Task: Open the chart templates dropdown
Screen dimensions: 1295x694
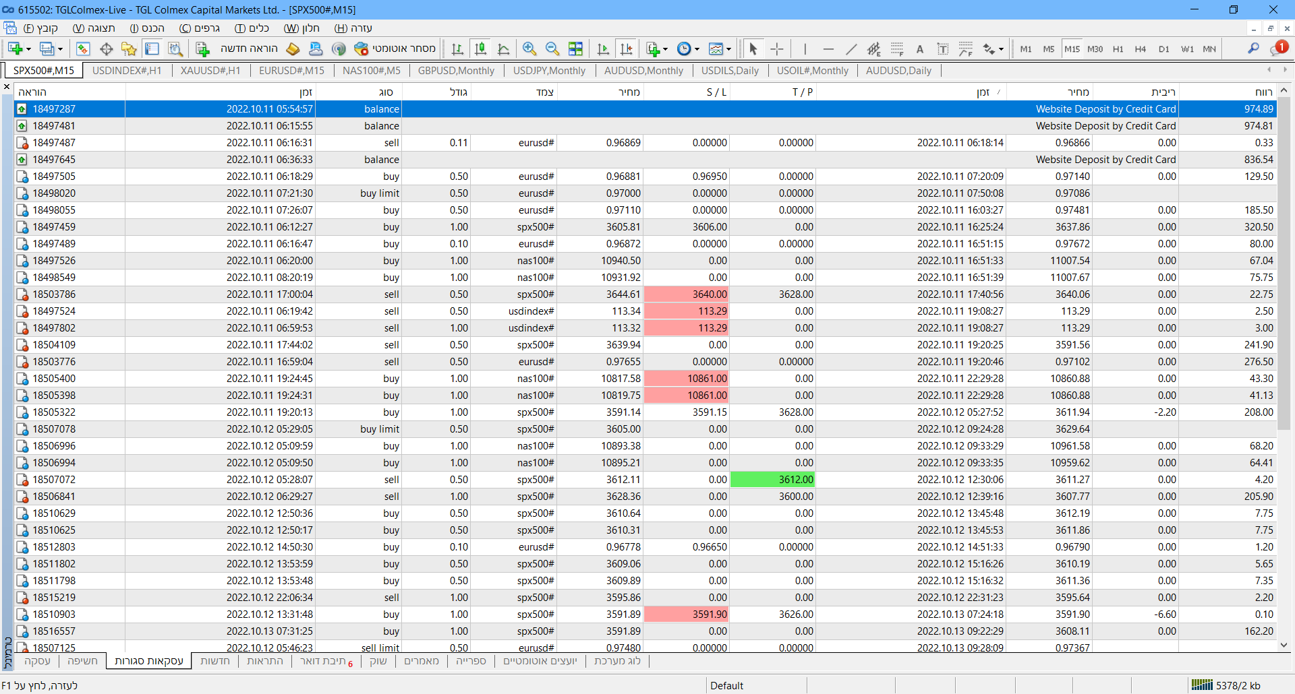Action: [x=728, y=49]
